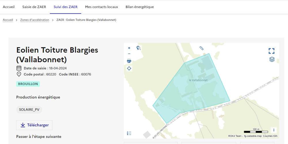Go to Accueil tab
The image size is (288, 144).
(x=9, y=7)
